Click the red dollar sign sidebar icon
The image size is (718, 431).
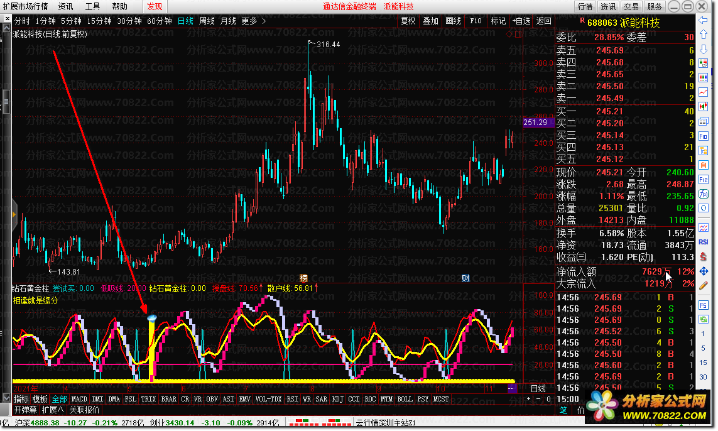click(x=704, y=256)
